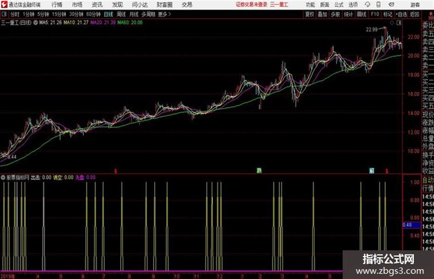Switch to 周线 weekly period
434x279 pixels.
(x=121, y=14)
